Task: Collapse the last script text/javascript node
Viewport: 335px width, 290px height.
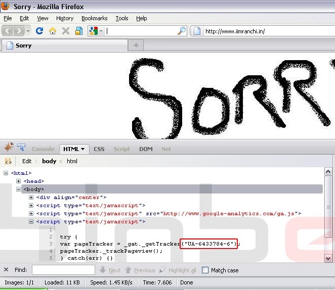Action: coord(31,222)
